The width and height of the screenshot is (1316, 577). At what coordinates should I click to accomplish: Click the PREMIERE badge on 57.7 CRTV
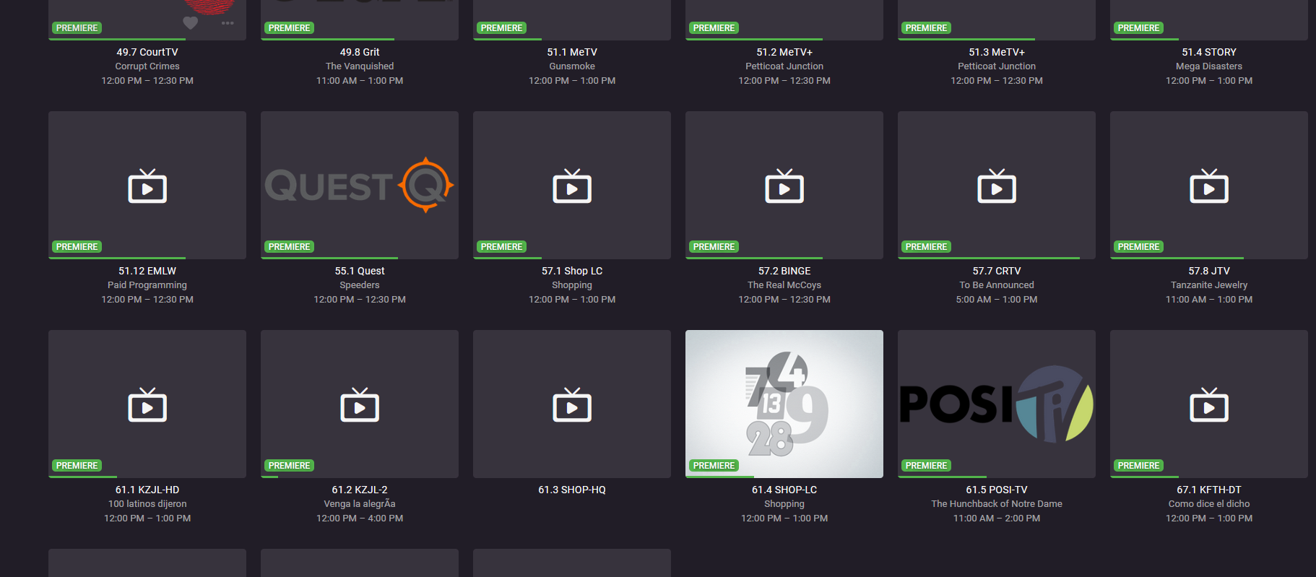926,247
